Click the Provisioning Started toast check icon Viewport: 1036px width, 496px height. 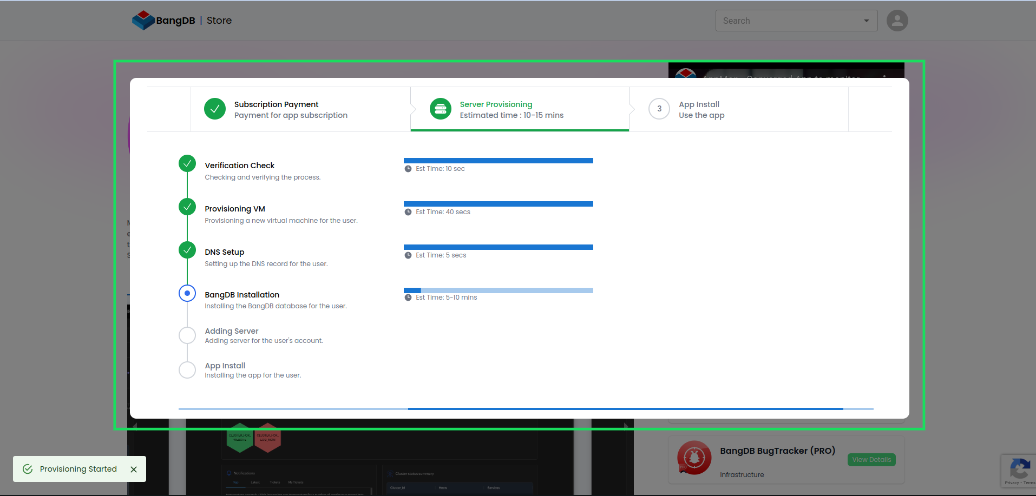point(28,469)
